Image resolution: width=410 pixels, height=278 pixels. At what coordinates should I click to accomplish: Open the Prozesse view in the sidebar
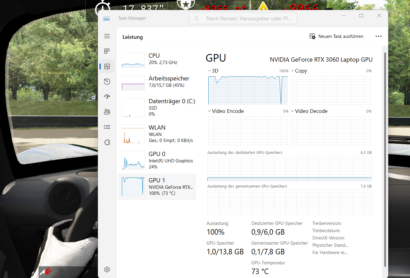[x=107, y=51]
